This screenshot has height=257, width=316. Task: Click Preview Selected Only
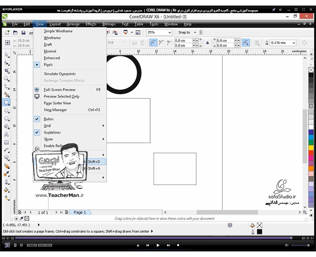(70, 96)
